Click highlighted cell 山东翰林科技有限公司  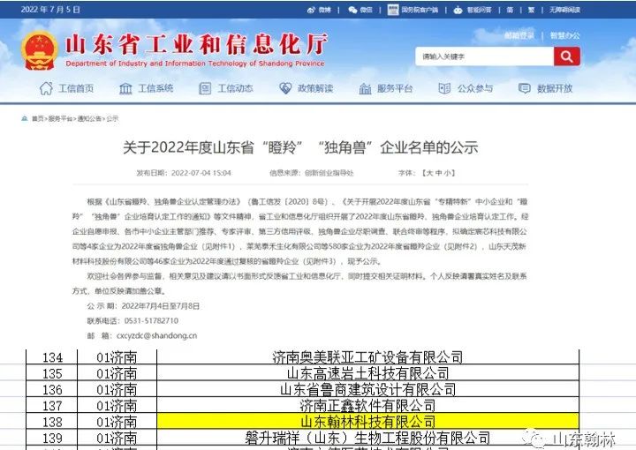(x=367, y=422)
